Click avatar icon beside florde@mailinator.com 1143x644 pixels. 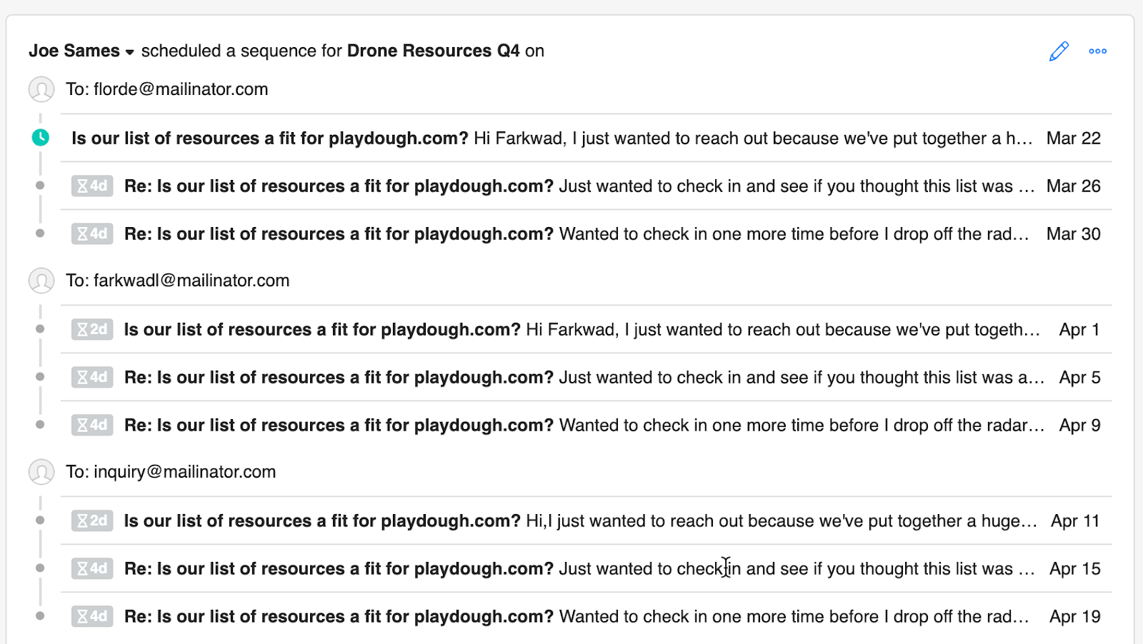(41, 90)
